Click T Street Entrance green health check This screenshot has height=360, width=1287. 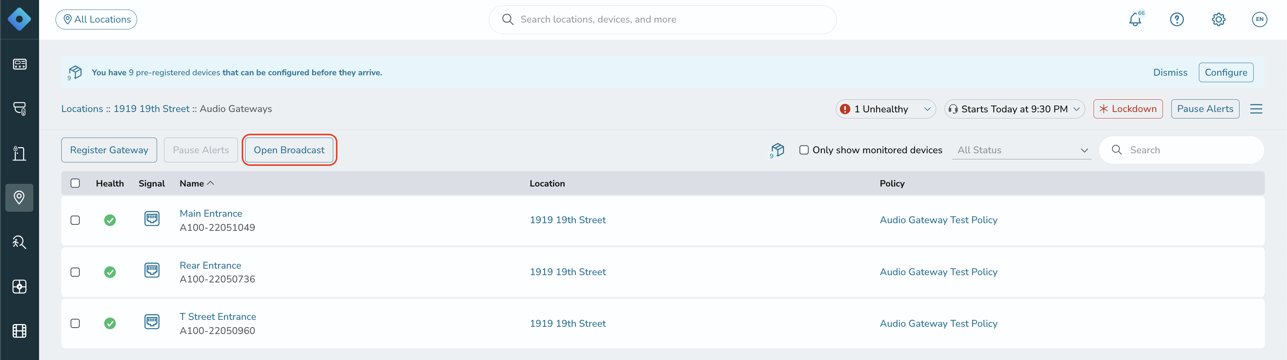(x=110, y=323)
